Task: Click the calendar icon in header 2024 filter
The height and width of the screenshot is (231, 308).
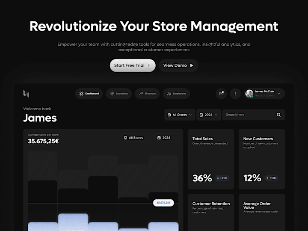Action: click(201, 115)
